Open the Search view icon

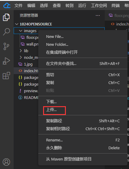click(6, 32)
